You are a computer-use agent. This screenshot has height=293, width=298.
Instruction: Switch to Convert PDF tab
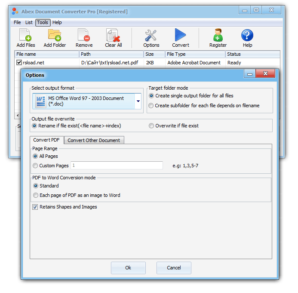tap(46, 140)
